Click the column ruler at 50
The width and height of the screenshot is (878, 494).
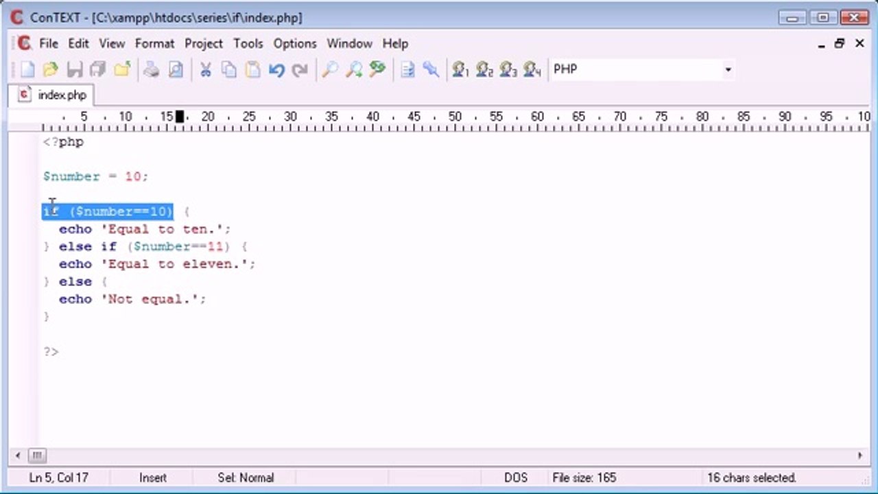click(455, 117)
